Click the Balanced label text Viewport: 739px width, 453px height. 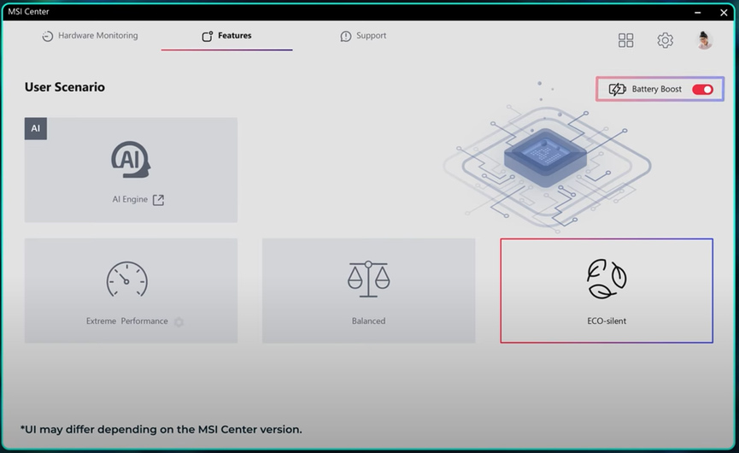[368, 321]
